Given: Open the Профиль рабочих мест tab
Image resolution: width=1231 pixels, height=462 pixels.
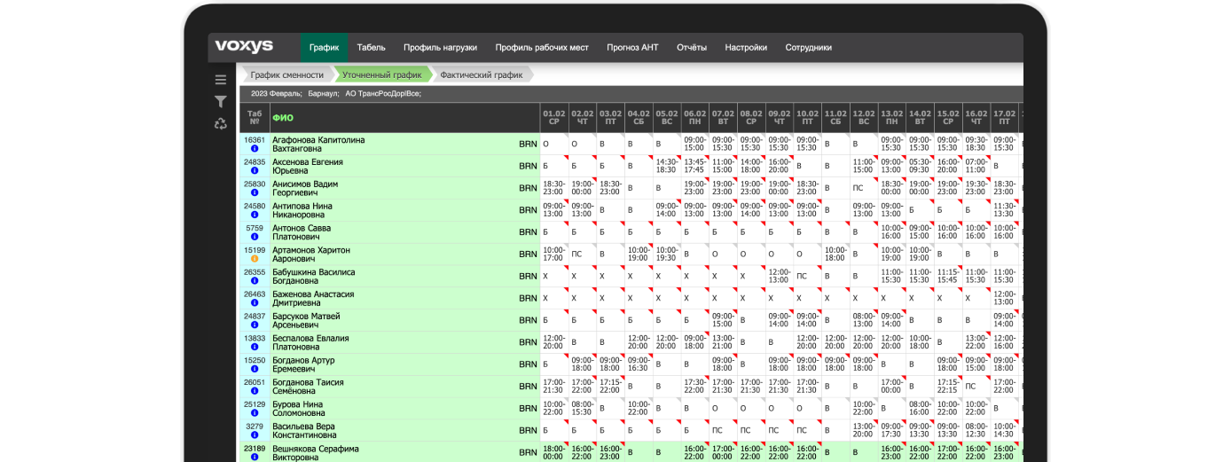Looking at the screenshot, I should [542, 48].
